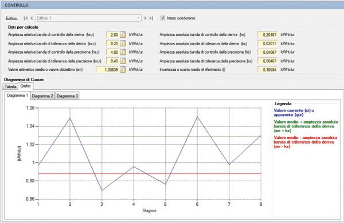Screen dimensions: 344x223
Task: Go to last Edificio record
Action: point(151,18)
